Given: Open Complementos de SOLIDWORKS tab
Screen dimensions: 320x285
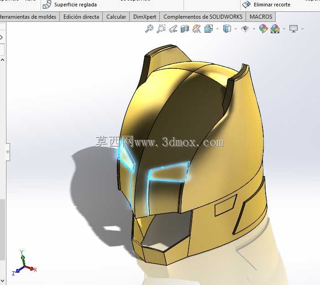Looking at the screenshot, I should (203, 17).
